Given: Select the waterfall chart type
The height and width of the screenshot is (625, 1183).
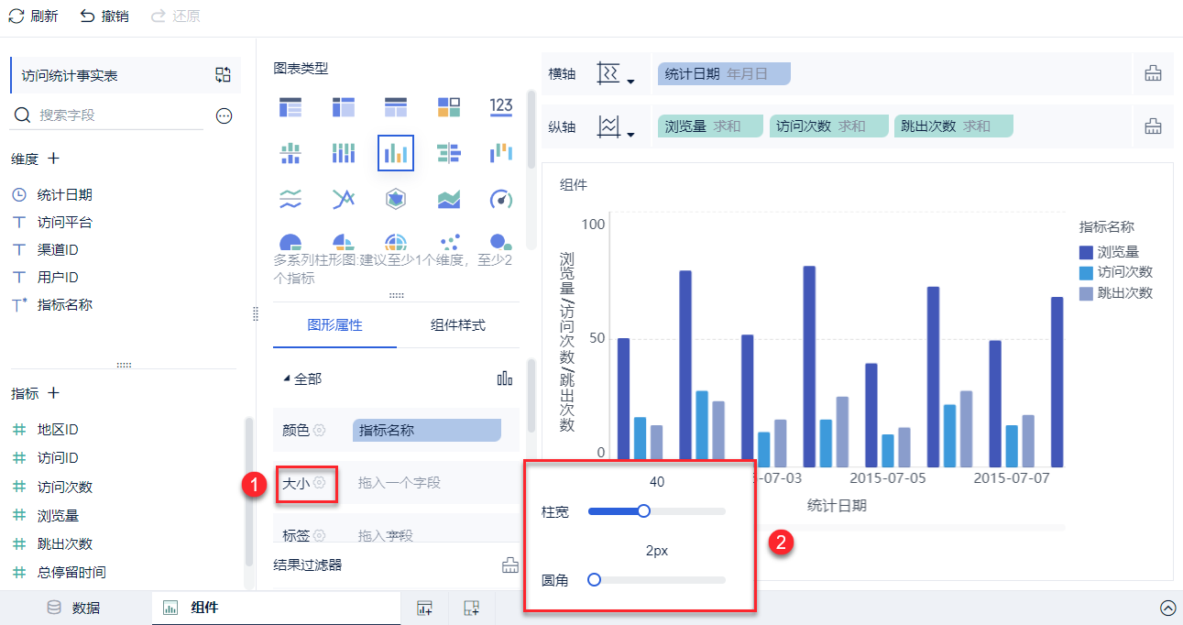Looking at the screenshot, I should tap(501, 153).
